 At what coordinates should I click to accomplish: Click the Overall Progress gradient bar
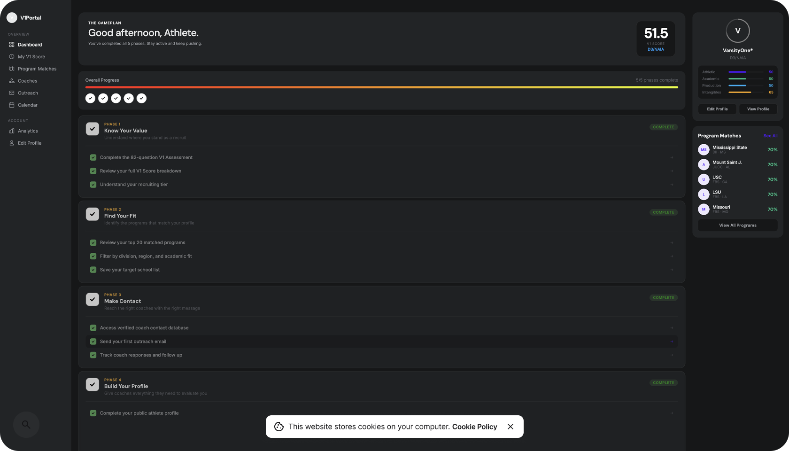381,87
